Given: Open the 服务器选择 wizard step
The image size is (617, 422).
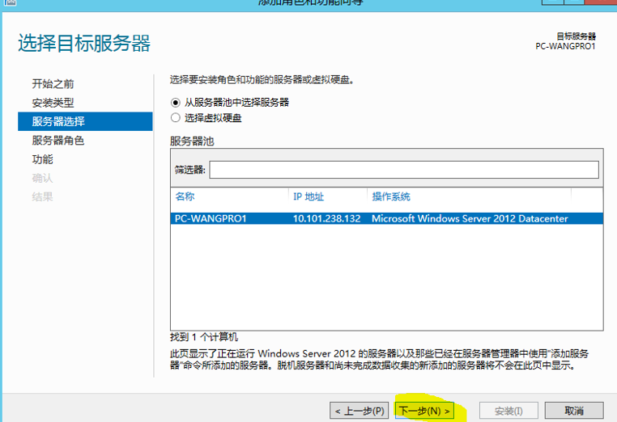Looking at the screenshot, I should (x=85, y=121).
